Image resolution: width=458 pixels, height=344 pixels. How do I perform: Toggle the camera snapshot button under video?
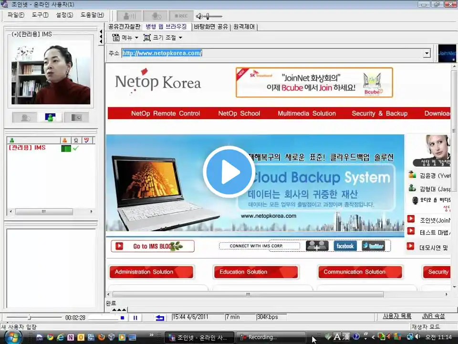76,118
